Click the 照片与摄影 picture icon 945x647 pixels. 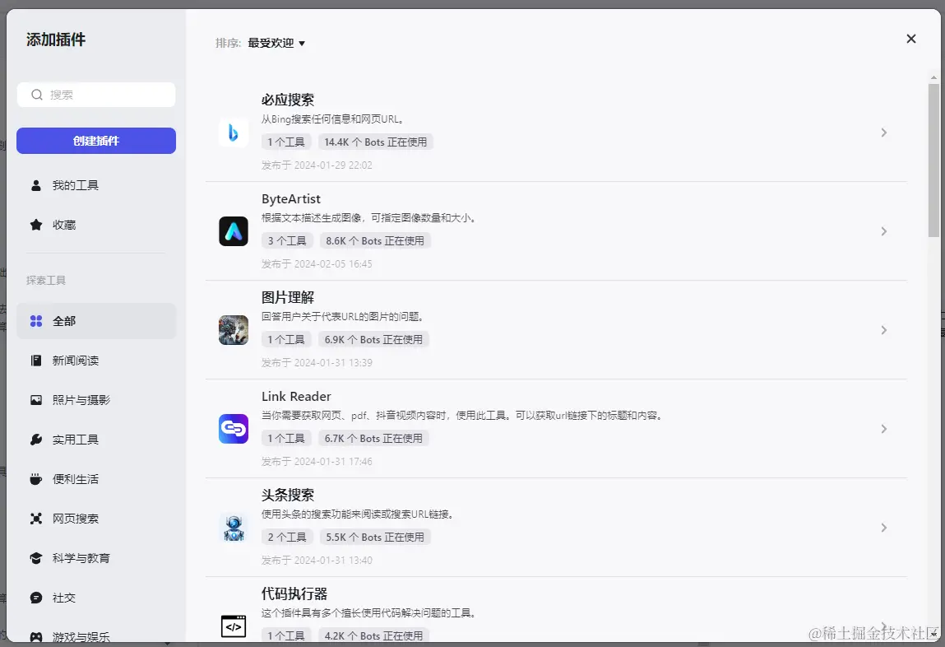(x=36, y=400)
